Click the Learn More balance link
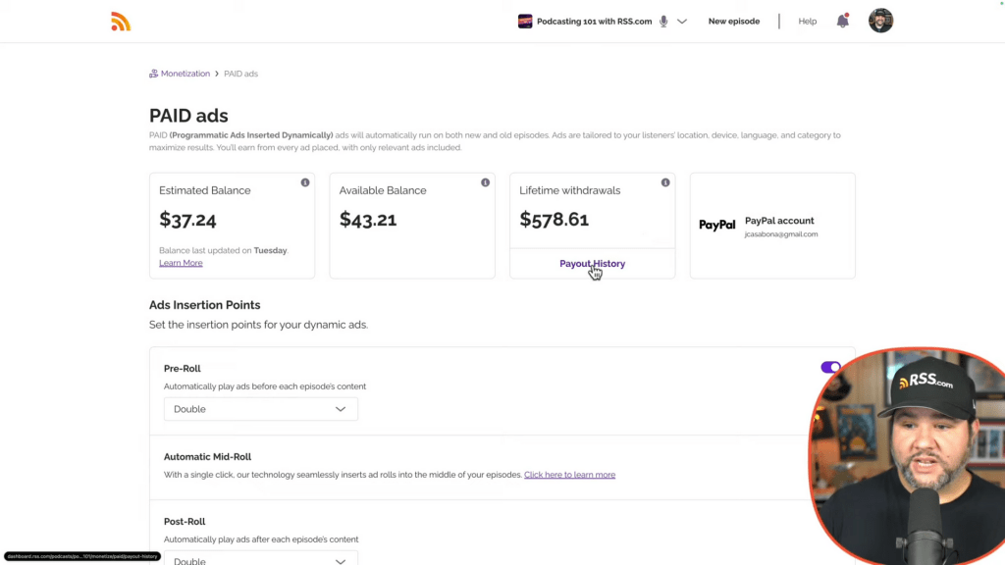The image size is (1005, 565). pyautogui.click(x=181, y=263)
